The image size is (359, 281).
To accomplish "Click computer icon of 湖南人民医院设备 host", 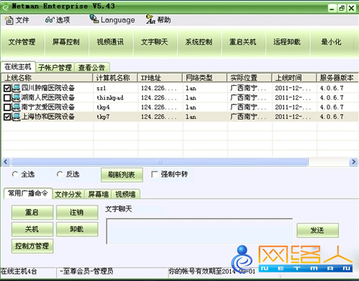I will tap(16, 98).
